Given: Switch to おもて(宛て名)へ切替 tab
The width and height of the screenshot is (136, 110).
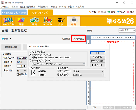Looking at the screenshot, I should (14, 12).
